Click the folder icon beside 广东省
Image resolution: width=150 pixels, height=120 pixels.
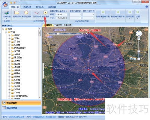point(12,93)
